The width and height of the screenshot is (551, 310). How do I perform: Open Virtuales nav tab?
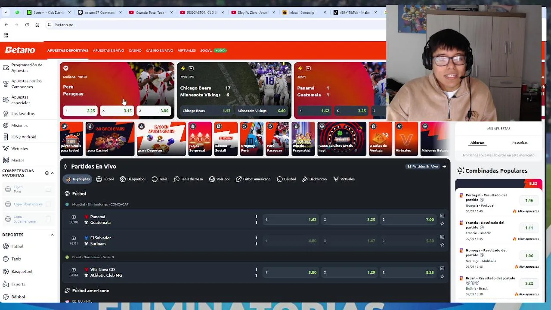click(187, 50)
